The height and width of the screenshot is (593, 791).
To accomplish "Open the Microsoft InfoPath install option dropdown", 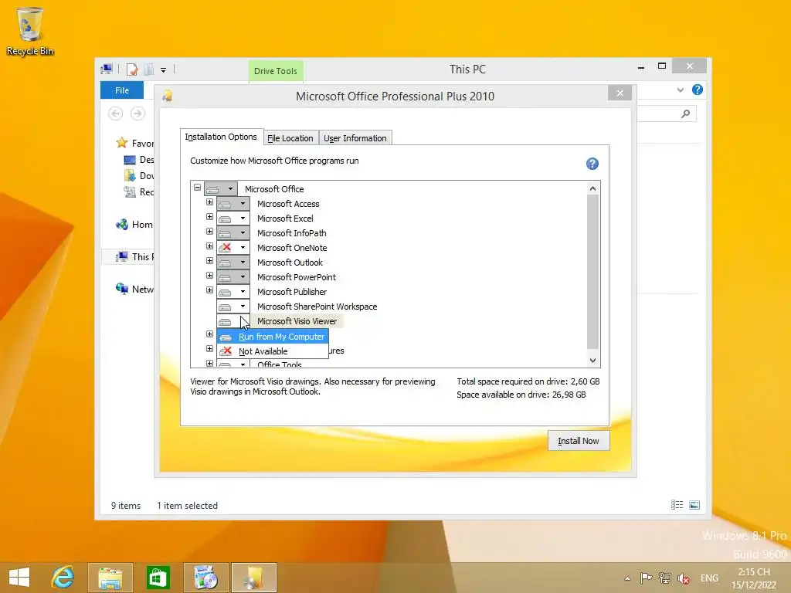I will tap(233, 233).
